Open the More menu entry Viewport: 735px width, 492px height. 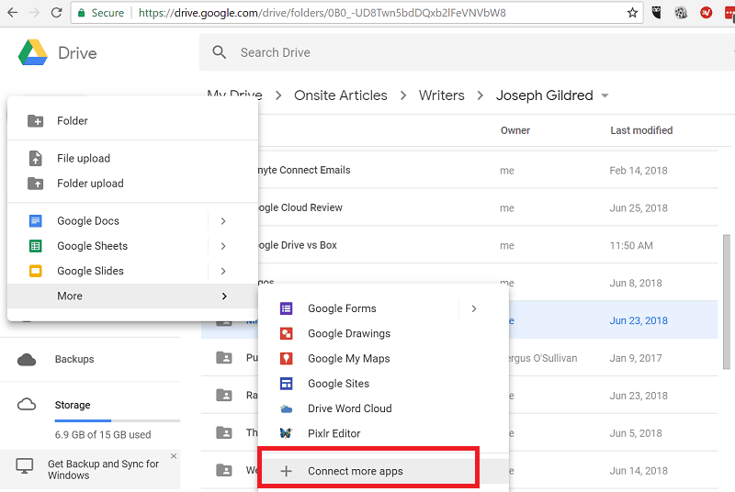coord(132,296)
